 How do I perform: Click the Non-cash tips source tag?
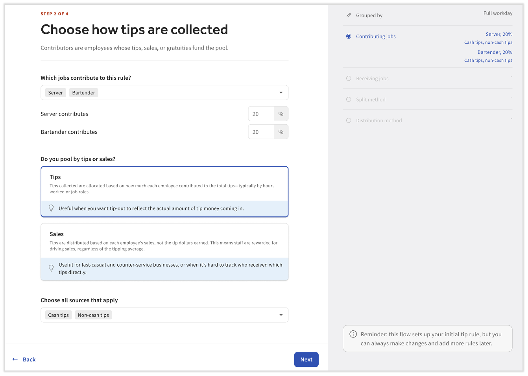coord(93,315)
